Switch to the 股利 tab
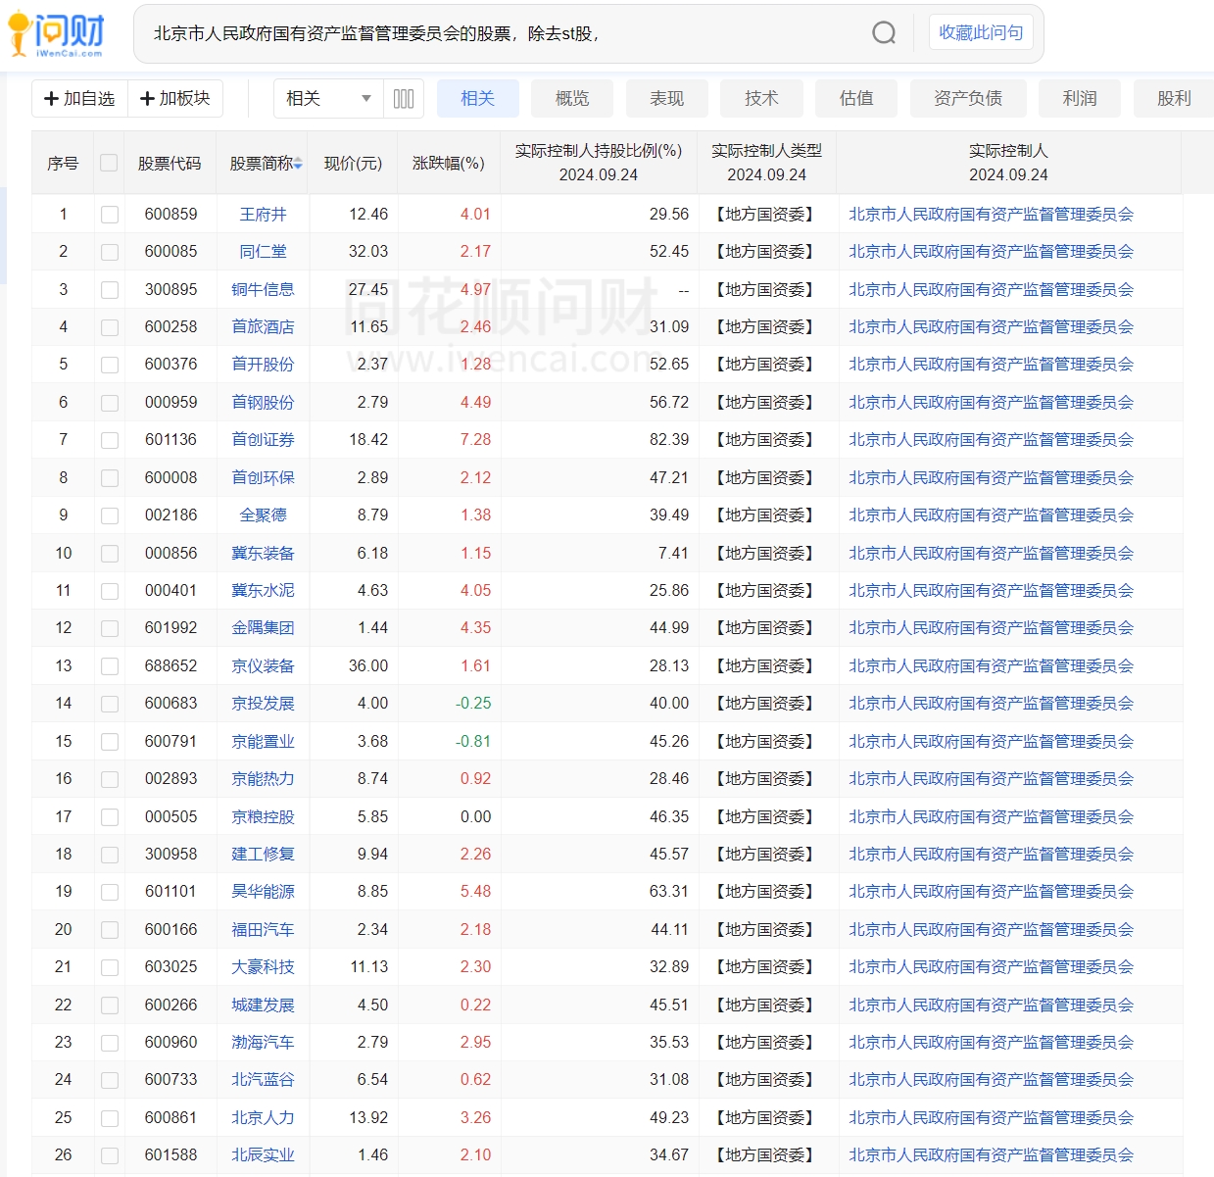Image resolution: width=1214 pixels, height=1177 pixels. (1174, 99)
